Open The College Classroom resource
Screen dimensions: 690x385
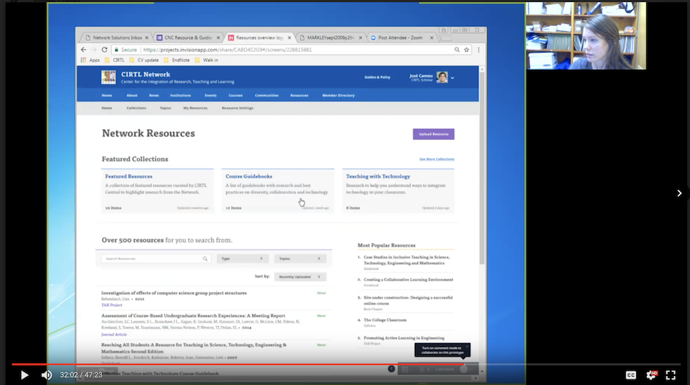pyautogui.click(x=385, y=320)
